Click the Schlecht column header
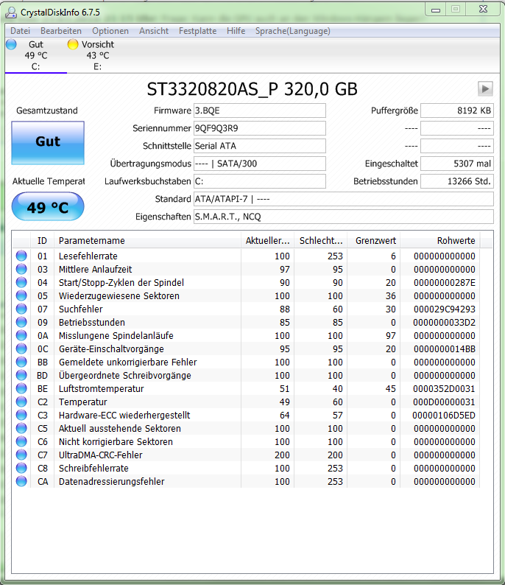The width and height of the screenshot is (505, 585). coord(321,241)
